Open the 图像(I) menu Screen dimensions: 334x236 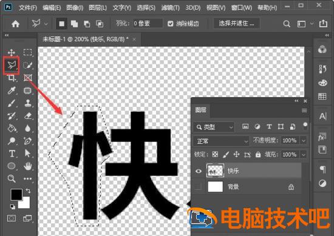click(75, 8)
